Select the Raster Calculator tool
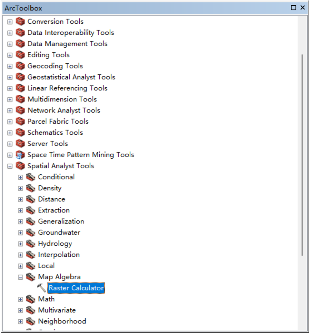This screenshot has height=333, width=309. [x=76, y=288]
